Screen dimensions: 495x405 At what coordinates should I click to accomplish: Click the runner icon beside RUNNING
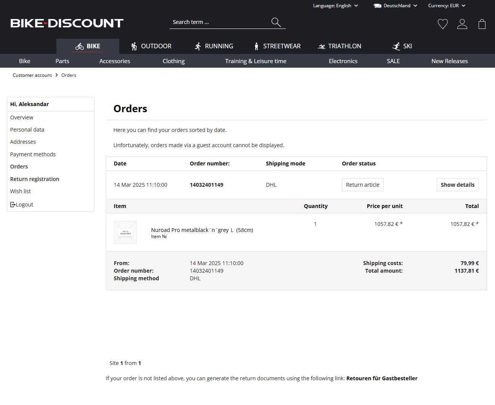click(x=198, y=46)
